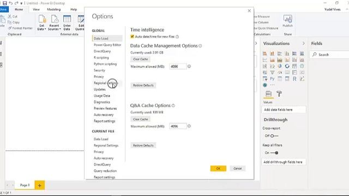Click Data Cache maximum allowed MB field
Screen dimensions: 349x196
(x=178, y=66)
